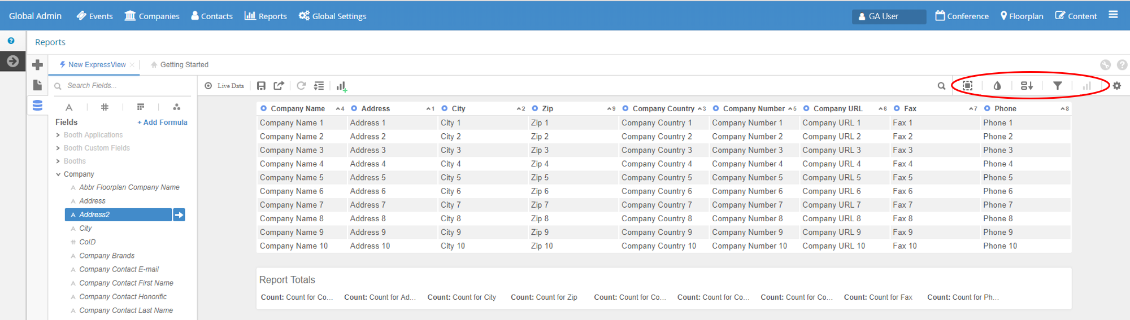Add Address2 field using blue arrow button
Viewport: 1130px width, 320px height.
(179, 215)
